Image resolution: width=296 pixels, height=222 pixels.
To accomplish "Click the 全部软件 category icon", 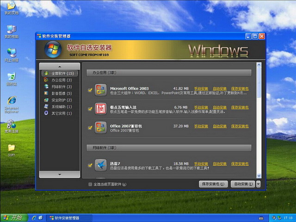I will click(x=46, y=73).
